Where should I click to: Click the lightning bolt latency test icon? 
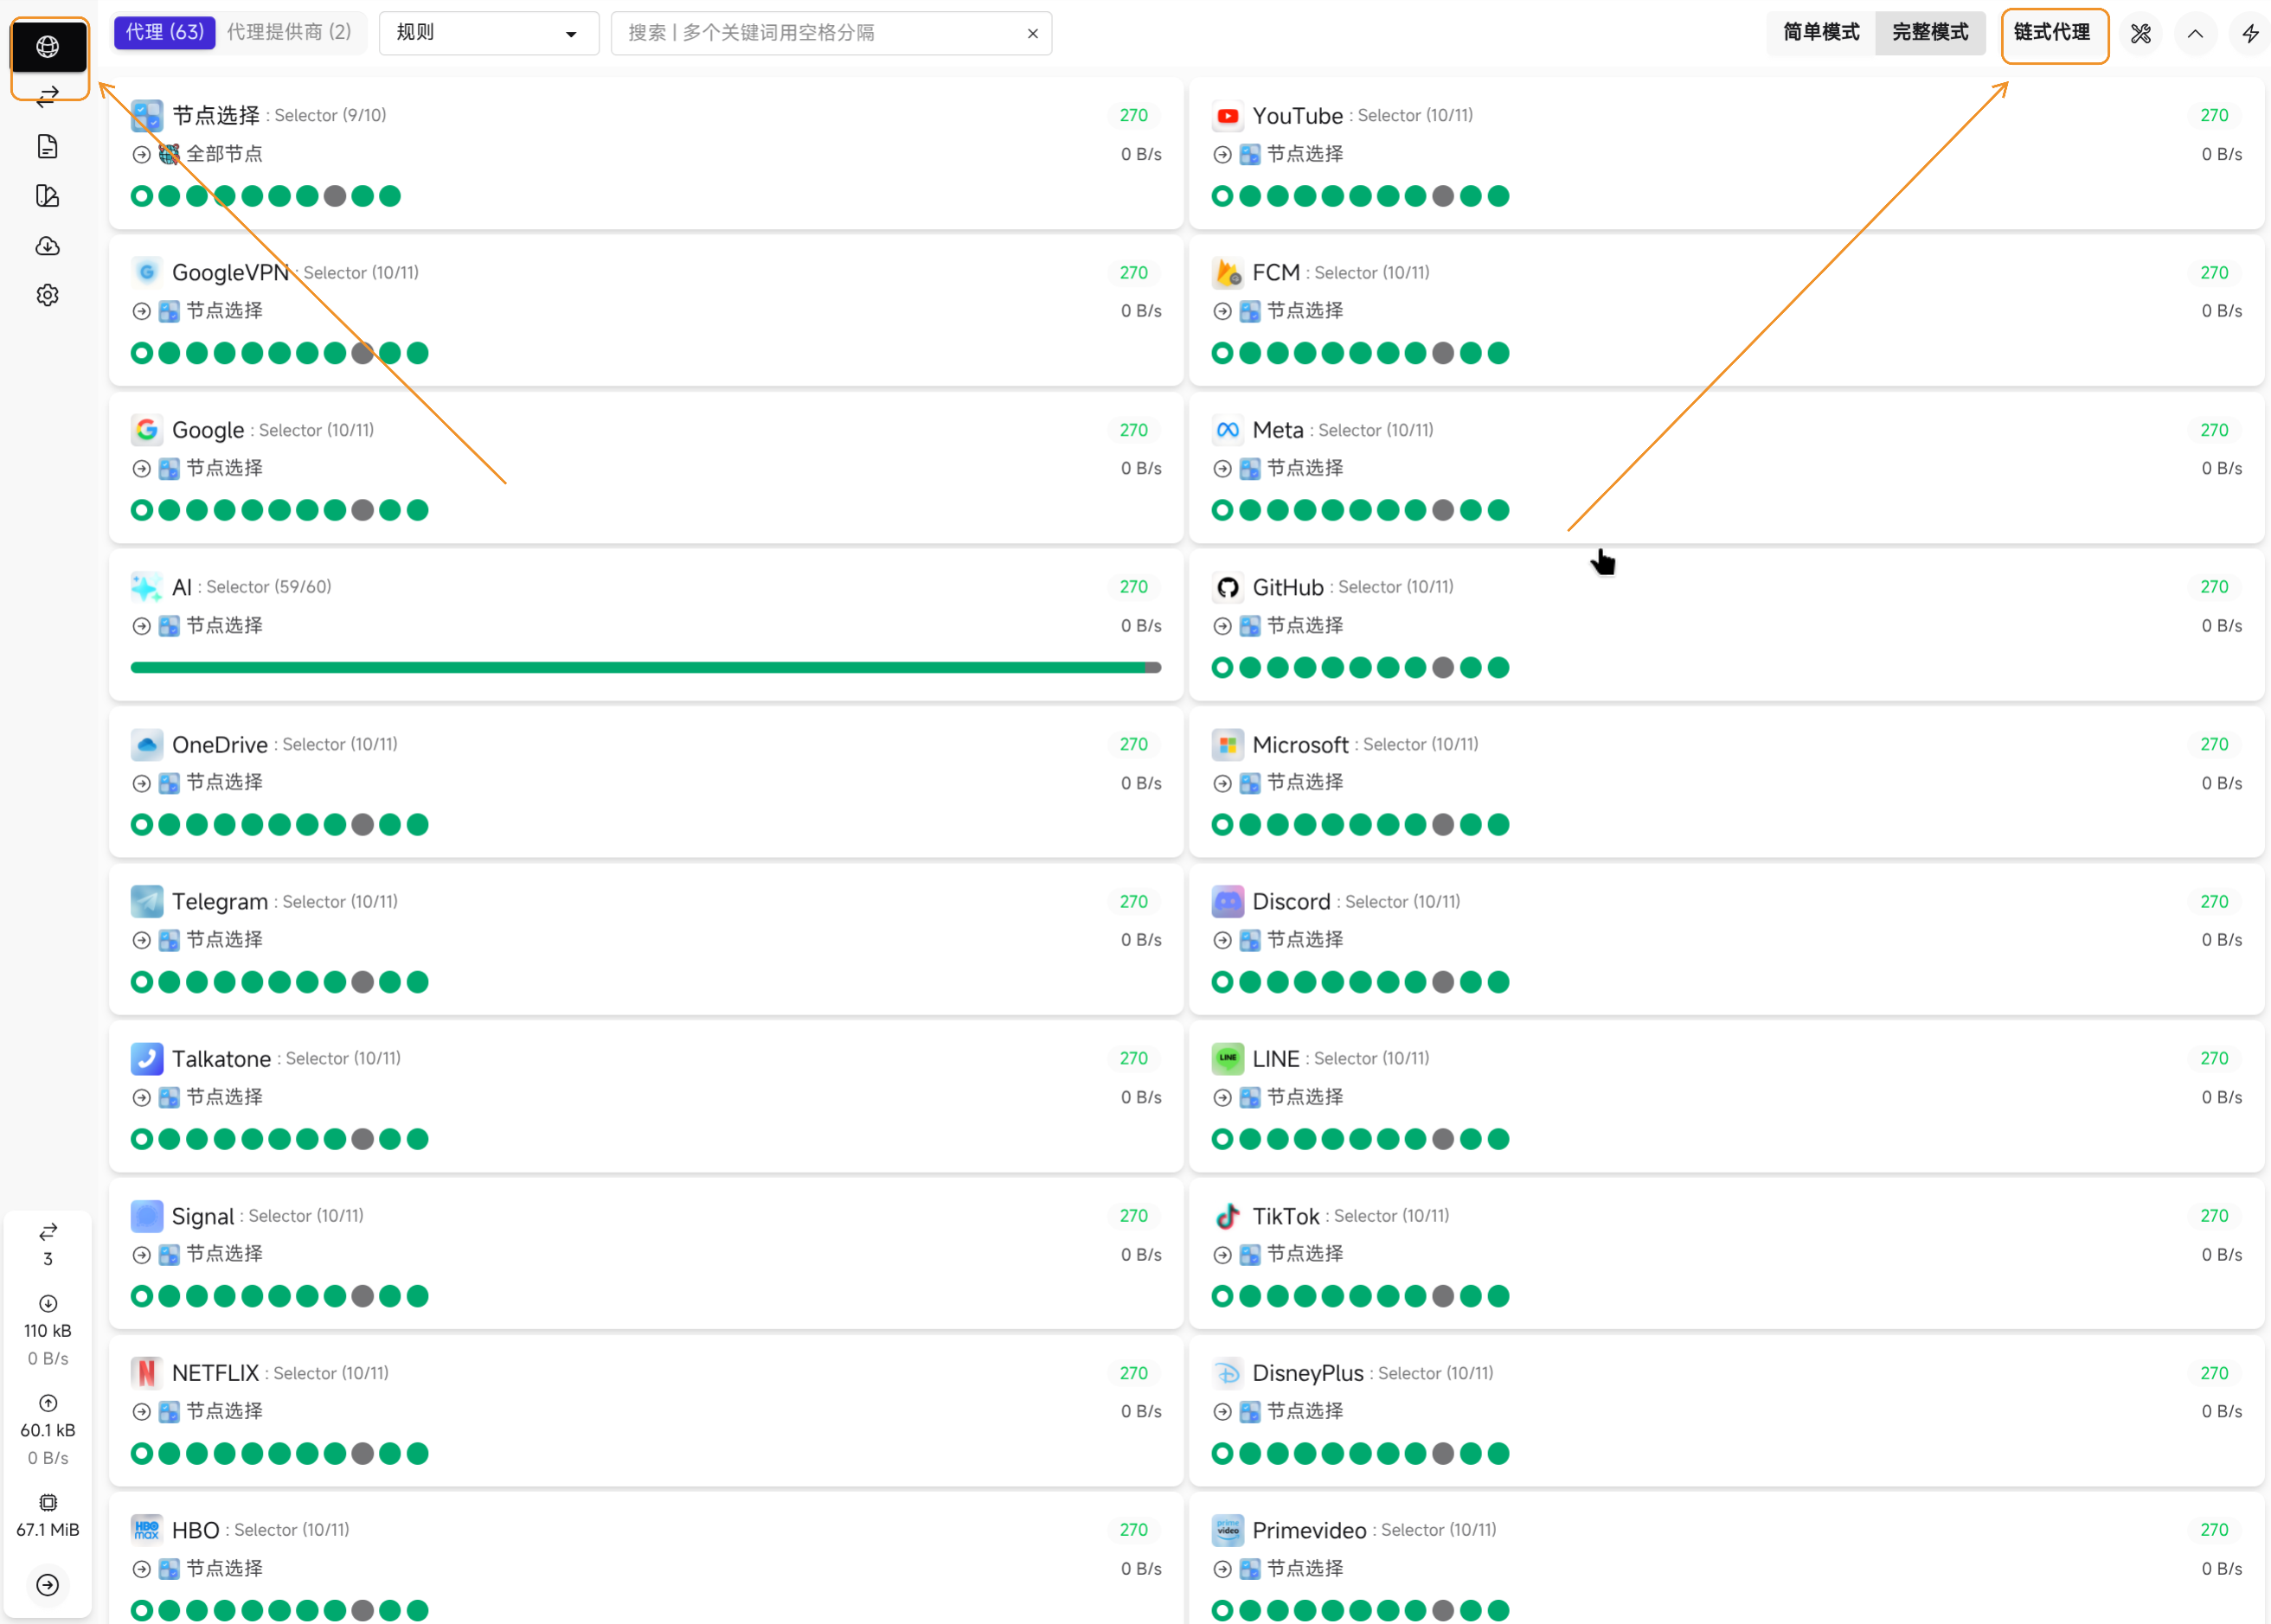point(2250,34)
